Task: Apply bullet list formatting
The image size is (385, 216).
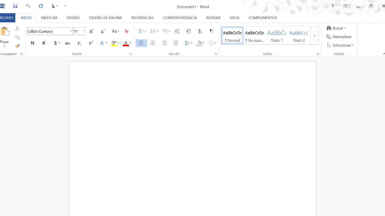Action: click(x=141, y=31)
